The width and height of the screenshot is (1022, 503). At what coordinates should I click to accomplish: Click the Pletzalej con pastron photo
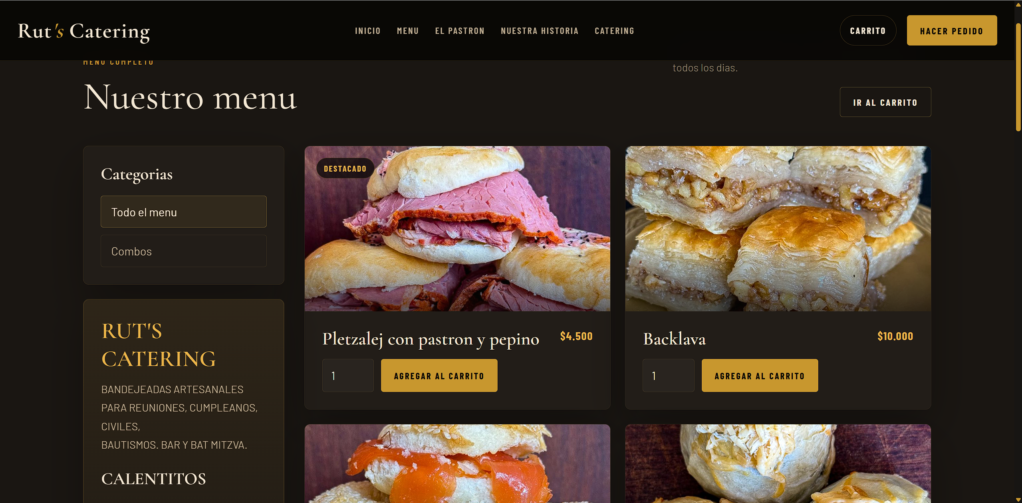(457, 228)
